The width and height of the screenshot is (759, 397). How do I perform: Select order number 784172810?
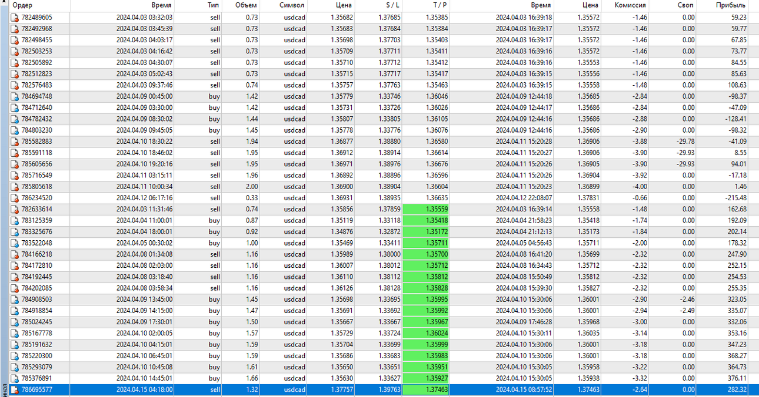point(36,265)
